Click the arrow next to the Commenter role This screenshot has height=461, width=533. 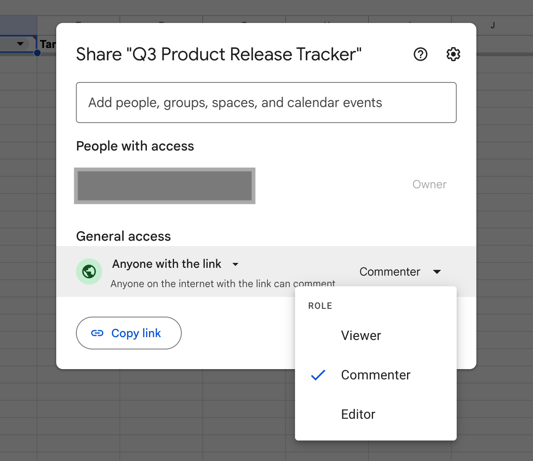tap(437, 272)
